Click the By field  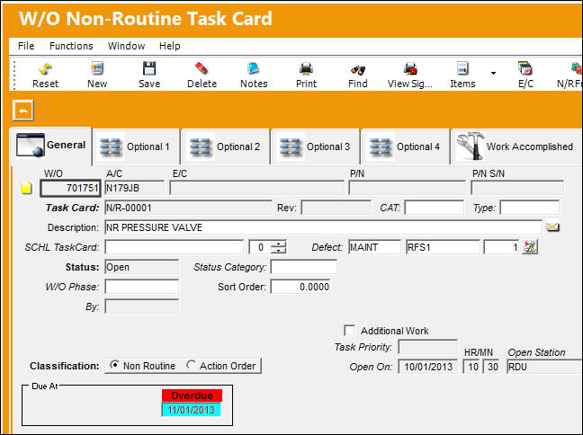(141, 306)
